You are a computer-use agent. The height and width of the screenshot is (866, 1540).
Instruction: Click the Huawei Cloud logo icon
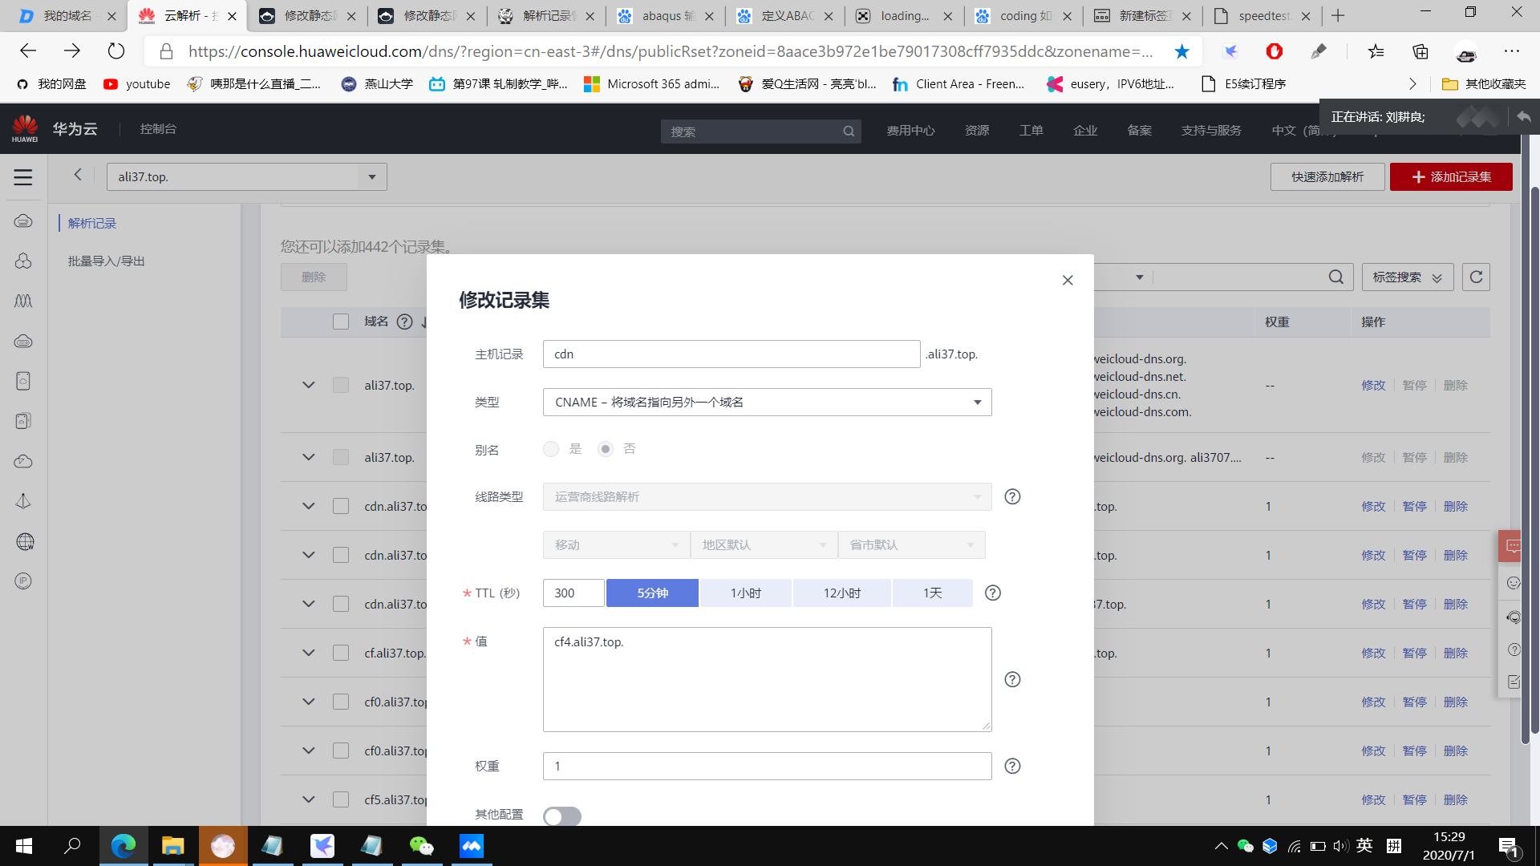(25, 128)
